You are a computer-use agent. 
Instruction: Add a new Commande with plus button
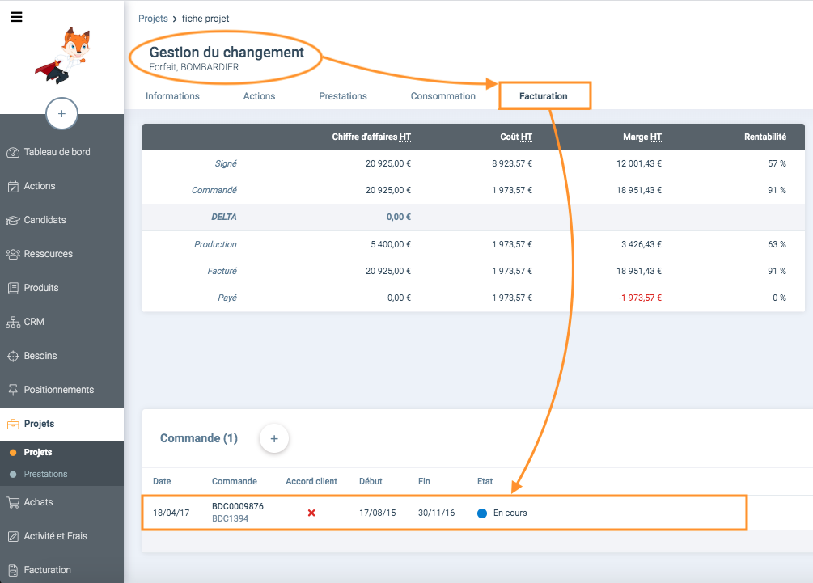(x=273, y=438)
